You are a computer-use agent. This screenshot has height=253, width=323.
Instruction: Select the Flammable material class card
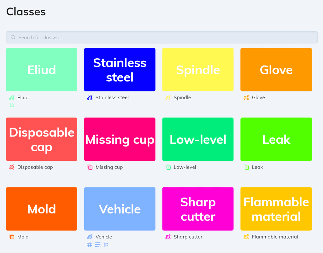pos(276,209)
